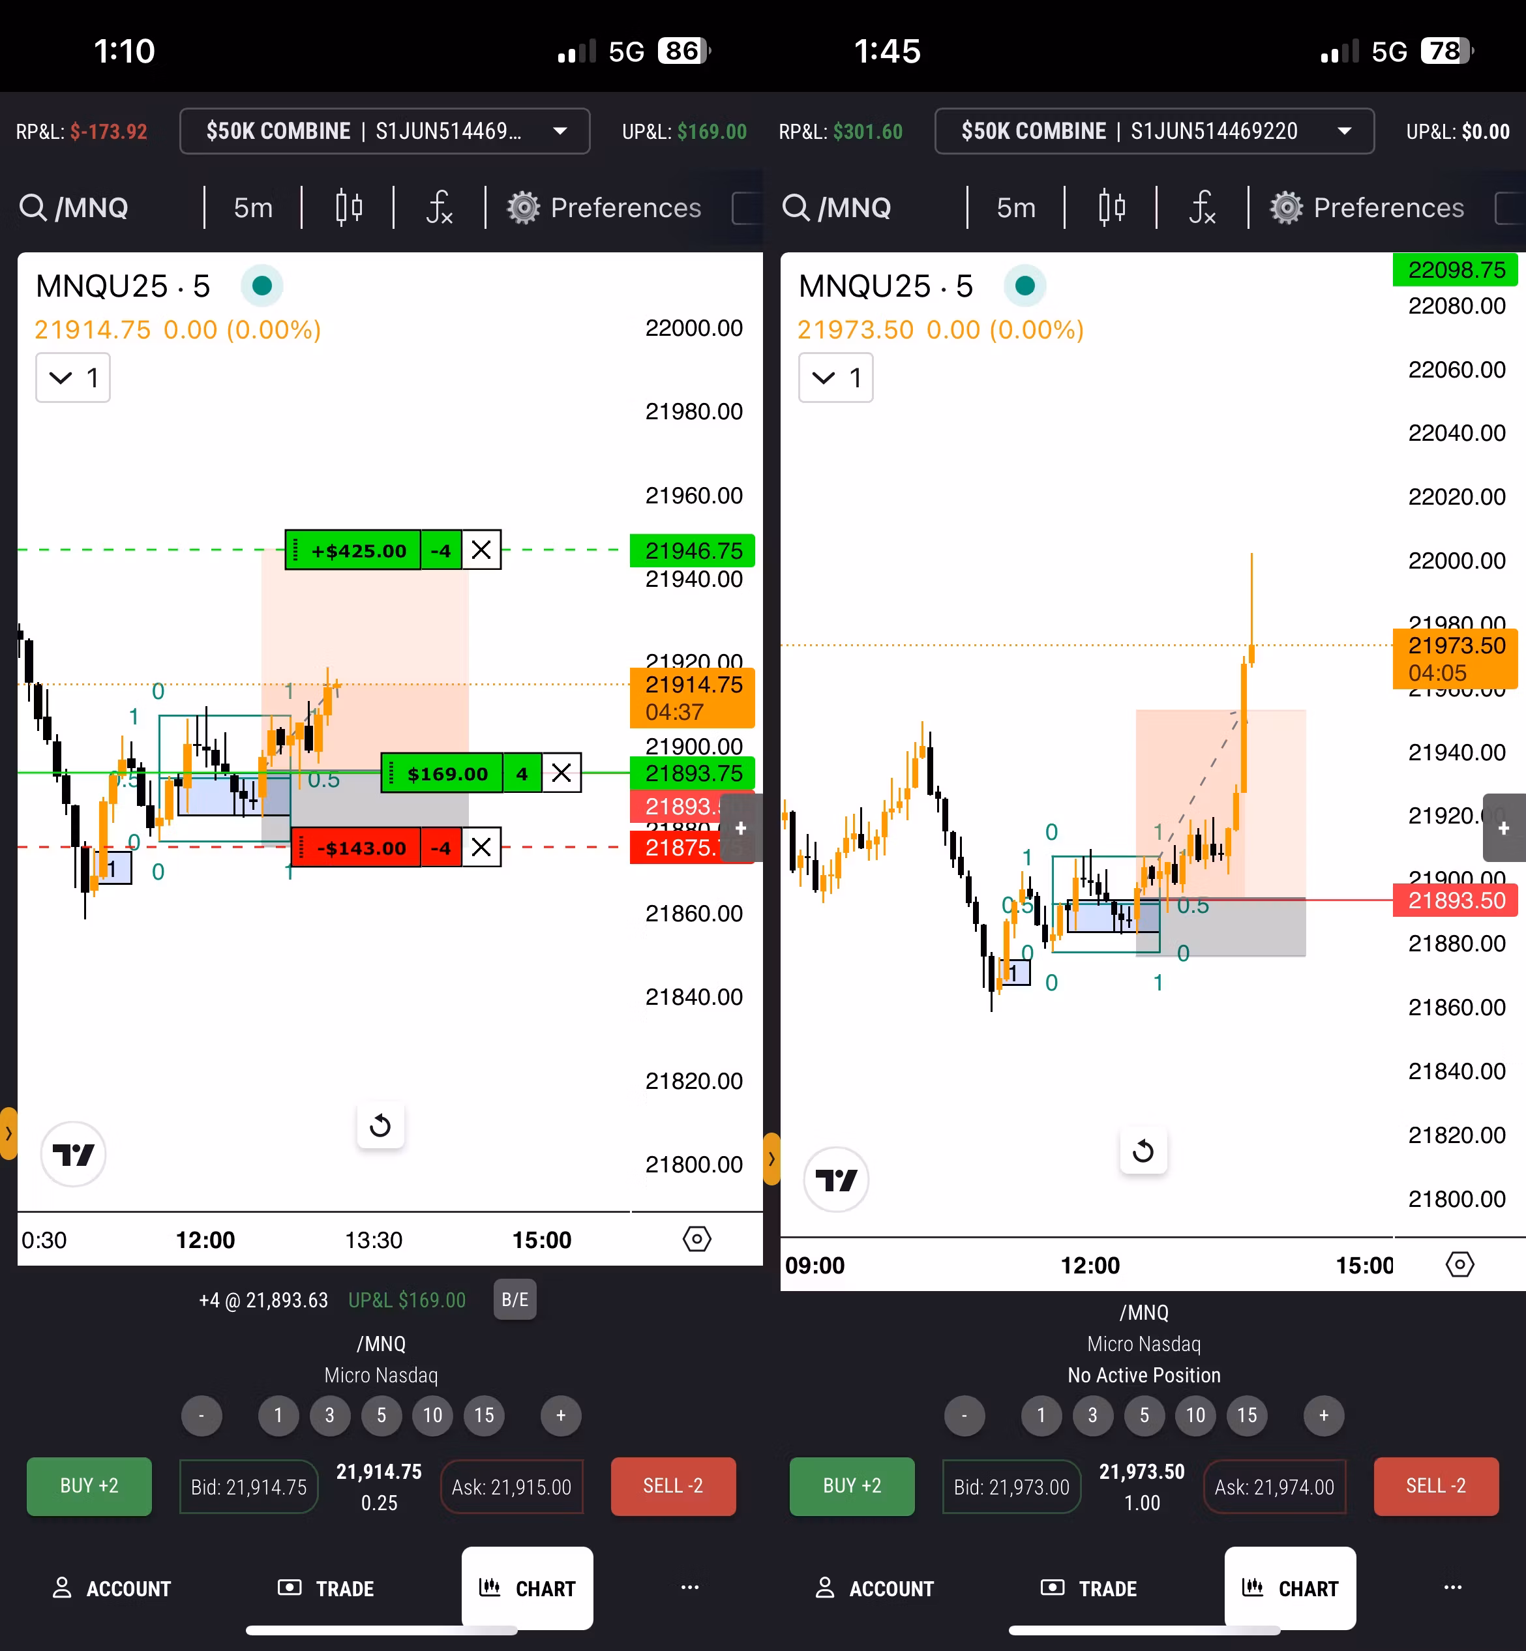Screen dimensions: 1526x1651
Task: Search symbol /MNQ in right panel
Action: pyautogui.click(x=837, y=207)
